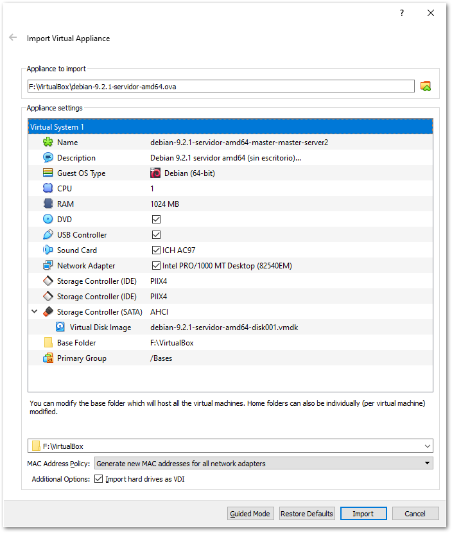Image resolution: width=452 pixels, height=533 pixels.
Task: Click the Debian (64-bit) OS type value
Action: click(x=189, y=173)
